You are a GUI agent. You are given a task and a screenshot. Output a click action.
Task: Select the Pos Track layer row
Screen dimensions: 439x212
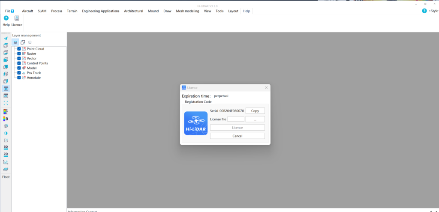point(33,73)
